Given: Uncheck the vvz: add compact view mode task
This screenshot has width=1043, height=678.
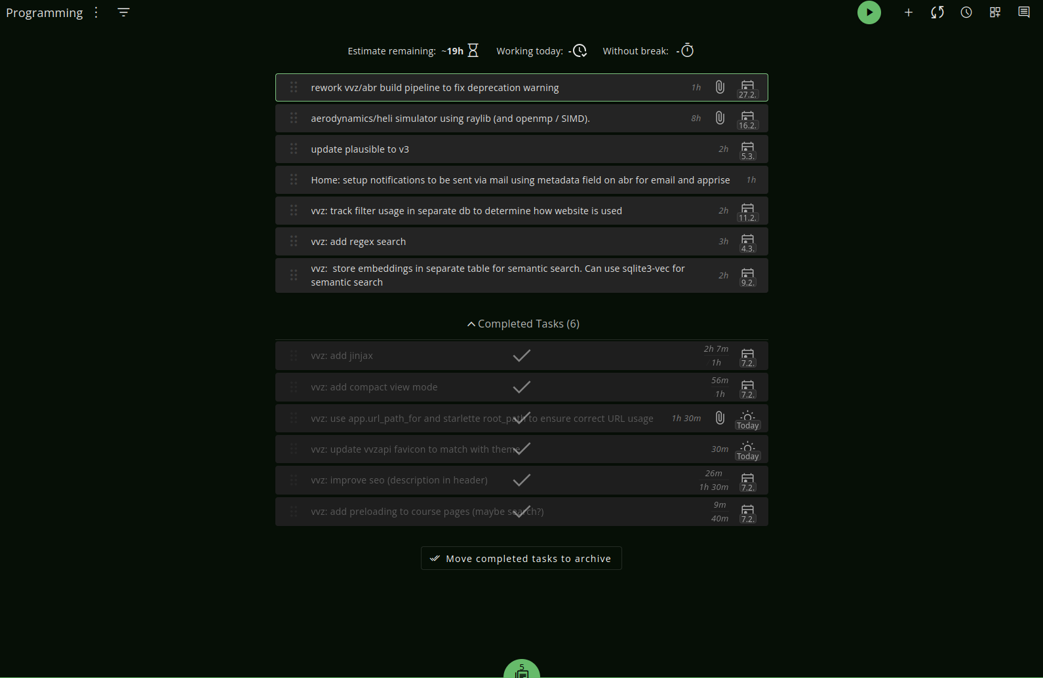Looking at the screenshot, I should [521, 387].
